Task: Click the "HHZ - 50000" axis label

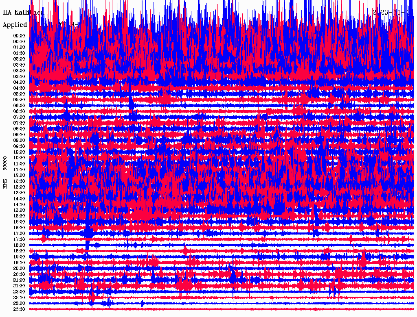Action: [5, 173]
